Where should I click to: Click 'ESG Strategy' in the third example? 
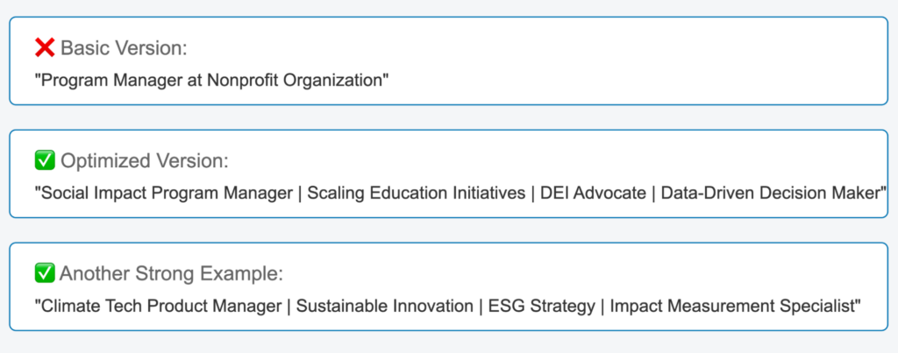click(x=541, y=306)
